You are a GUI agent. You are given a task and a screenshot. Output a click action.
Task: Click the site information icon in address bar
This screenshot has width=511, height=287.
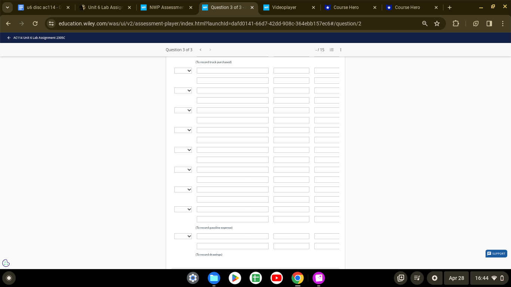52,24
